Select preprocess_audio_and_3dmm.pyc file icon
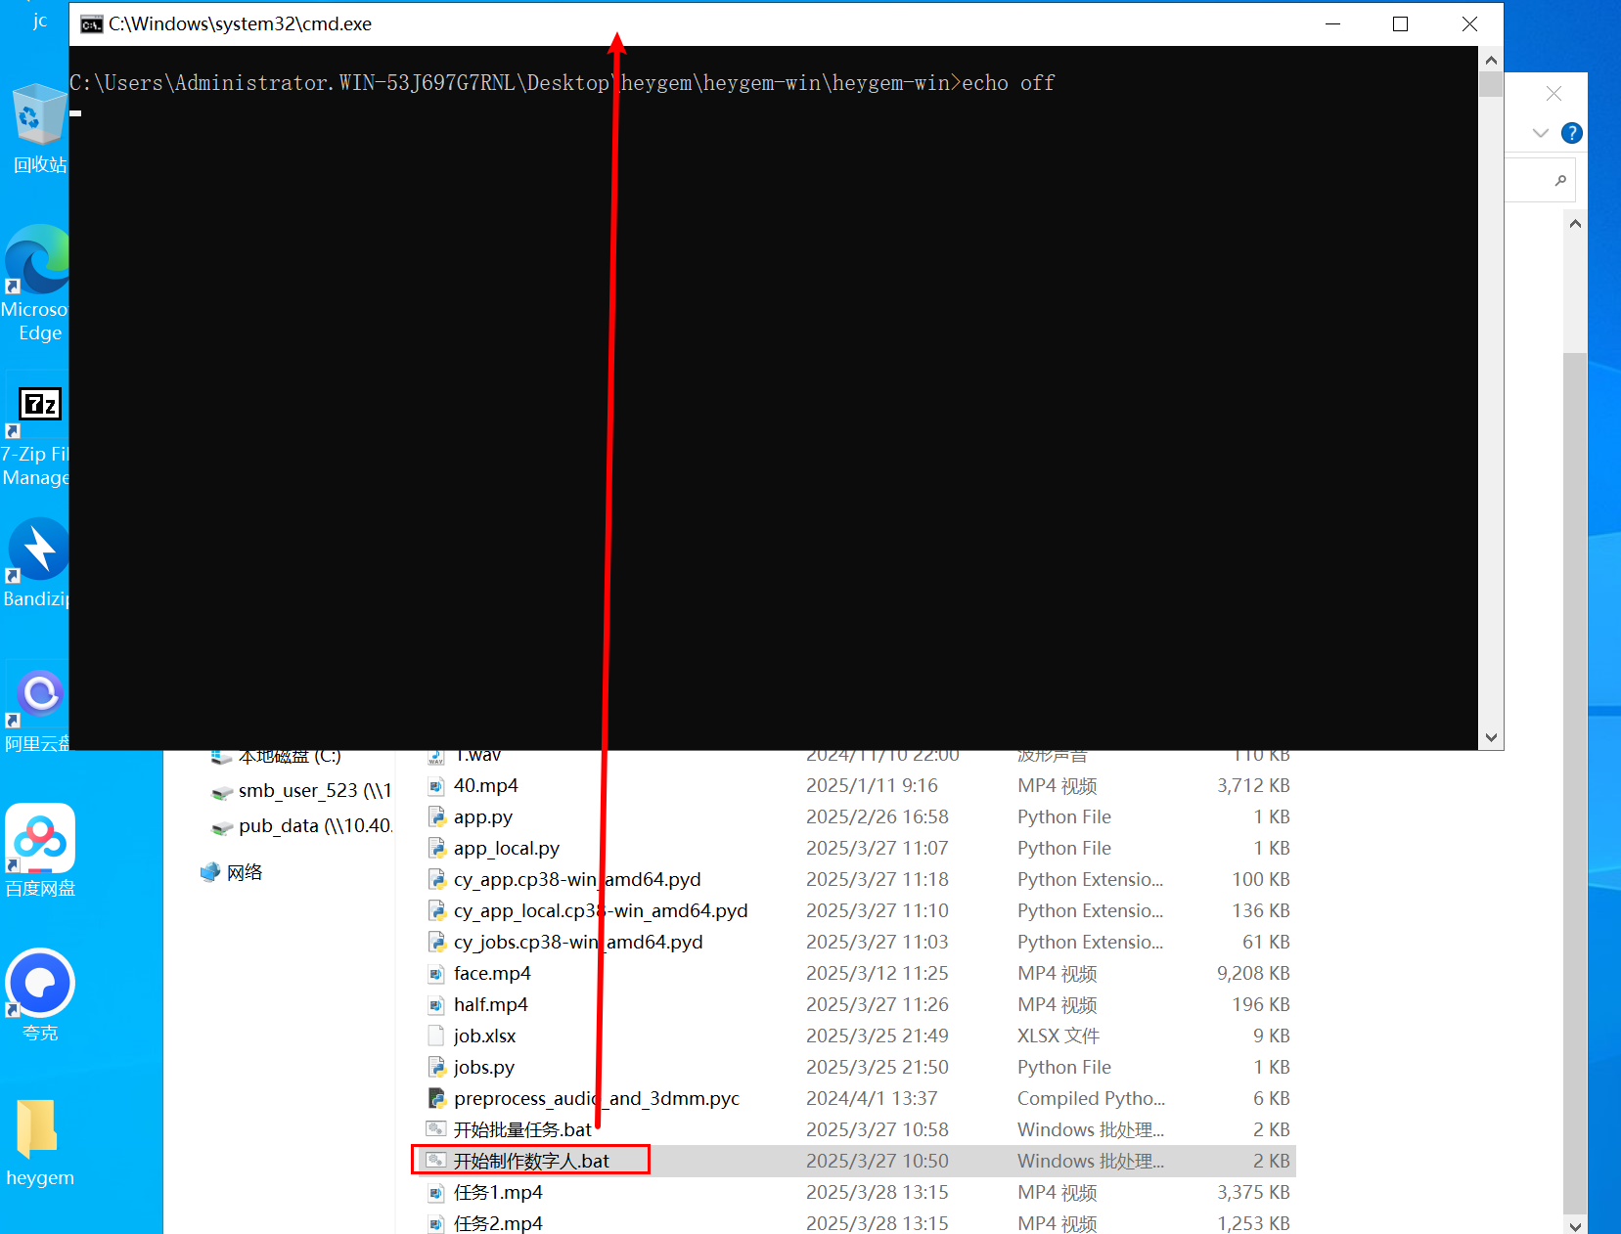Screen dimensions: 1621x1234 [436, 1099]
